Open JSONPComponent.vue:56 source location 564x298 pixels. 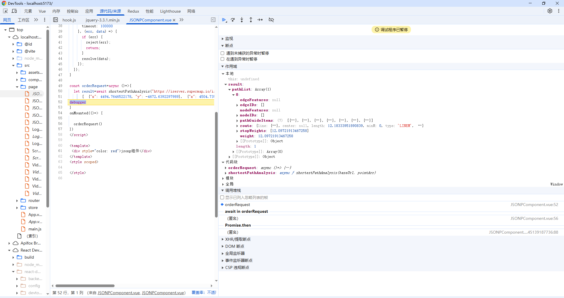point(534,218)
